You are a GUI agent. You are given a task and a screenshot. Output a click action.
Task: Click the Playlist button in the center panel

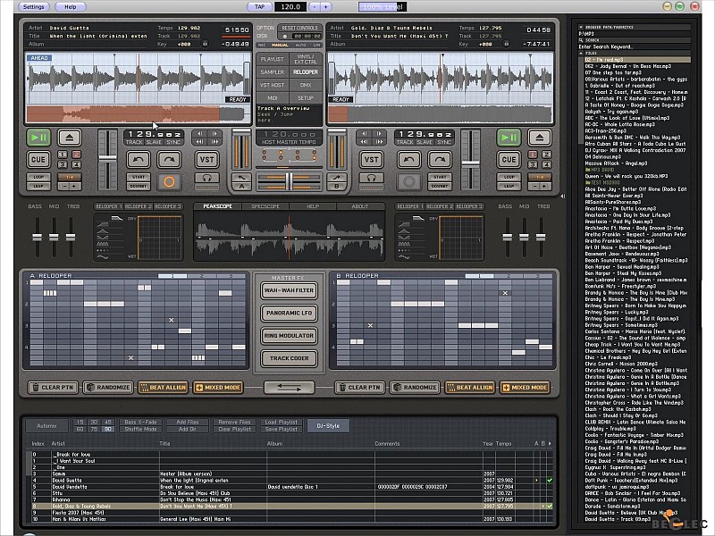click(272, 59)
